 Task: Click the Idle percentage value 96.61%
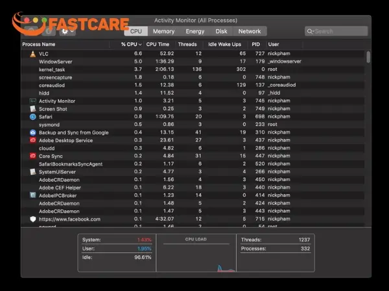(143, 257)
